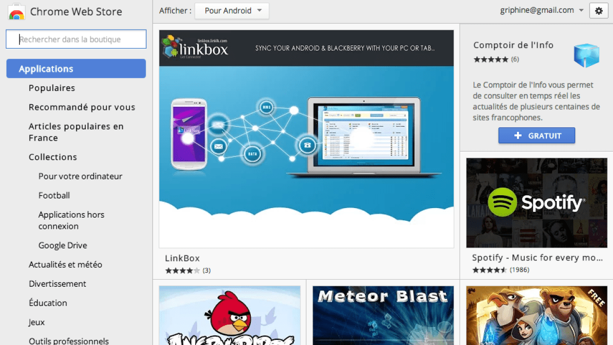The width and height of the screenshot is (613, 345).
Task: Click the LinkBox logo in banner
Action: click(195, 48)
